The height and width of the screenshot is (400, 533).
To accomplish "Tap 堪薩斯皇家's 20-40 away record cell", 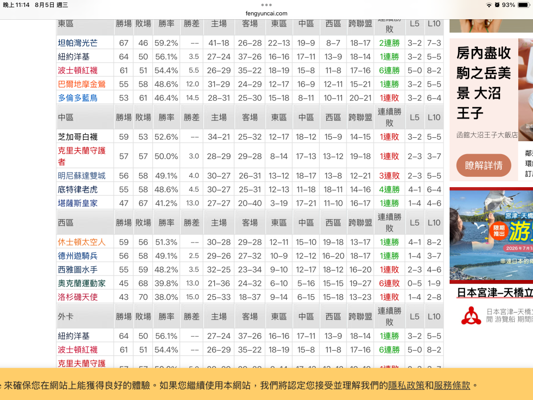I will coord(250,203).
